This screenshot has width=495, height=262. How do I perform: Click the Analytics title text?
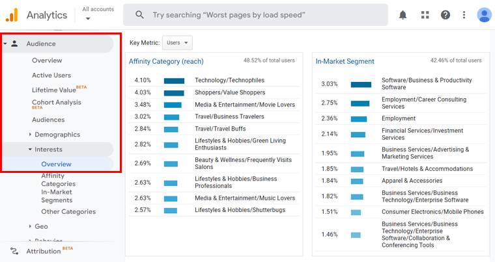point(47,15)
